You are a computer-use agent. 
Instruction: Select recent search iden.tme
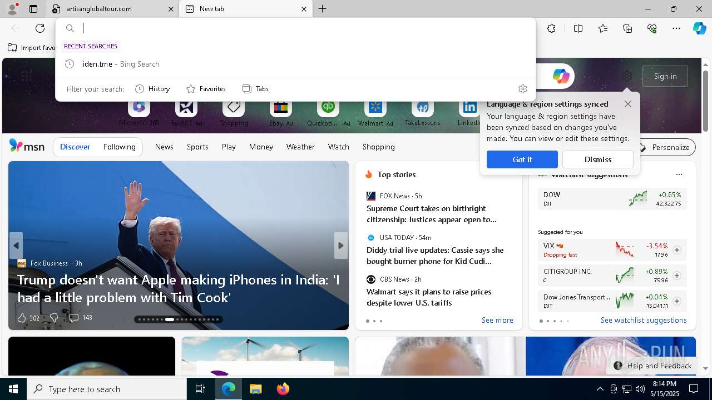pos(295,64)
